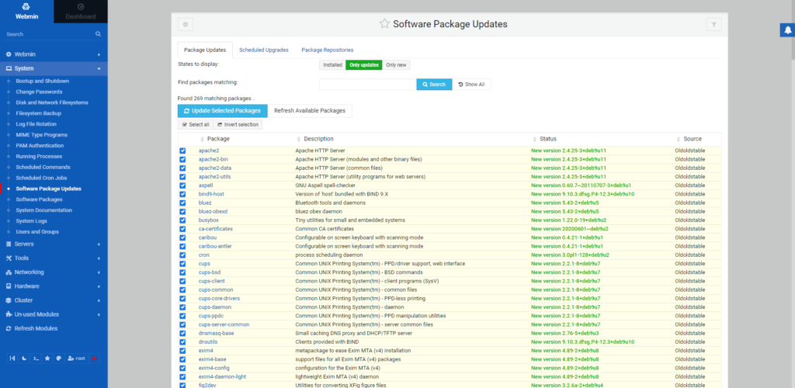Switch to the Webmin navigation tab
The image size is (795, 388).
tap(26, 11)
